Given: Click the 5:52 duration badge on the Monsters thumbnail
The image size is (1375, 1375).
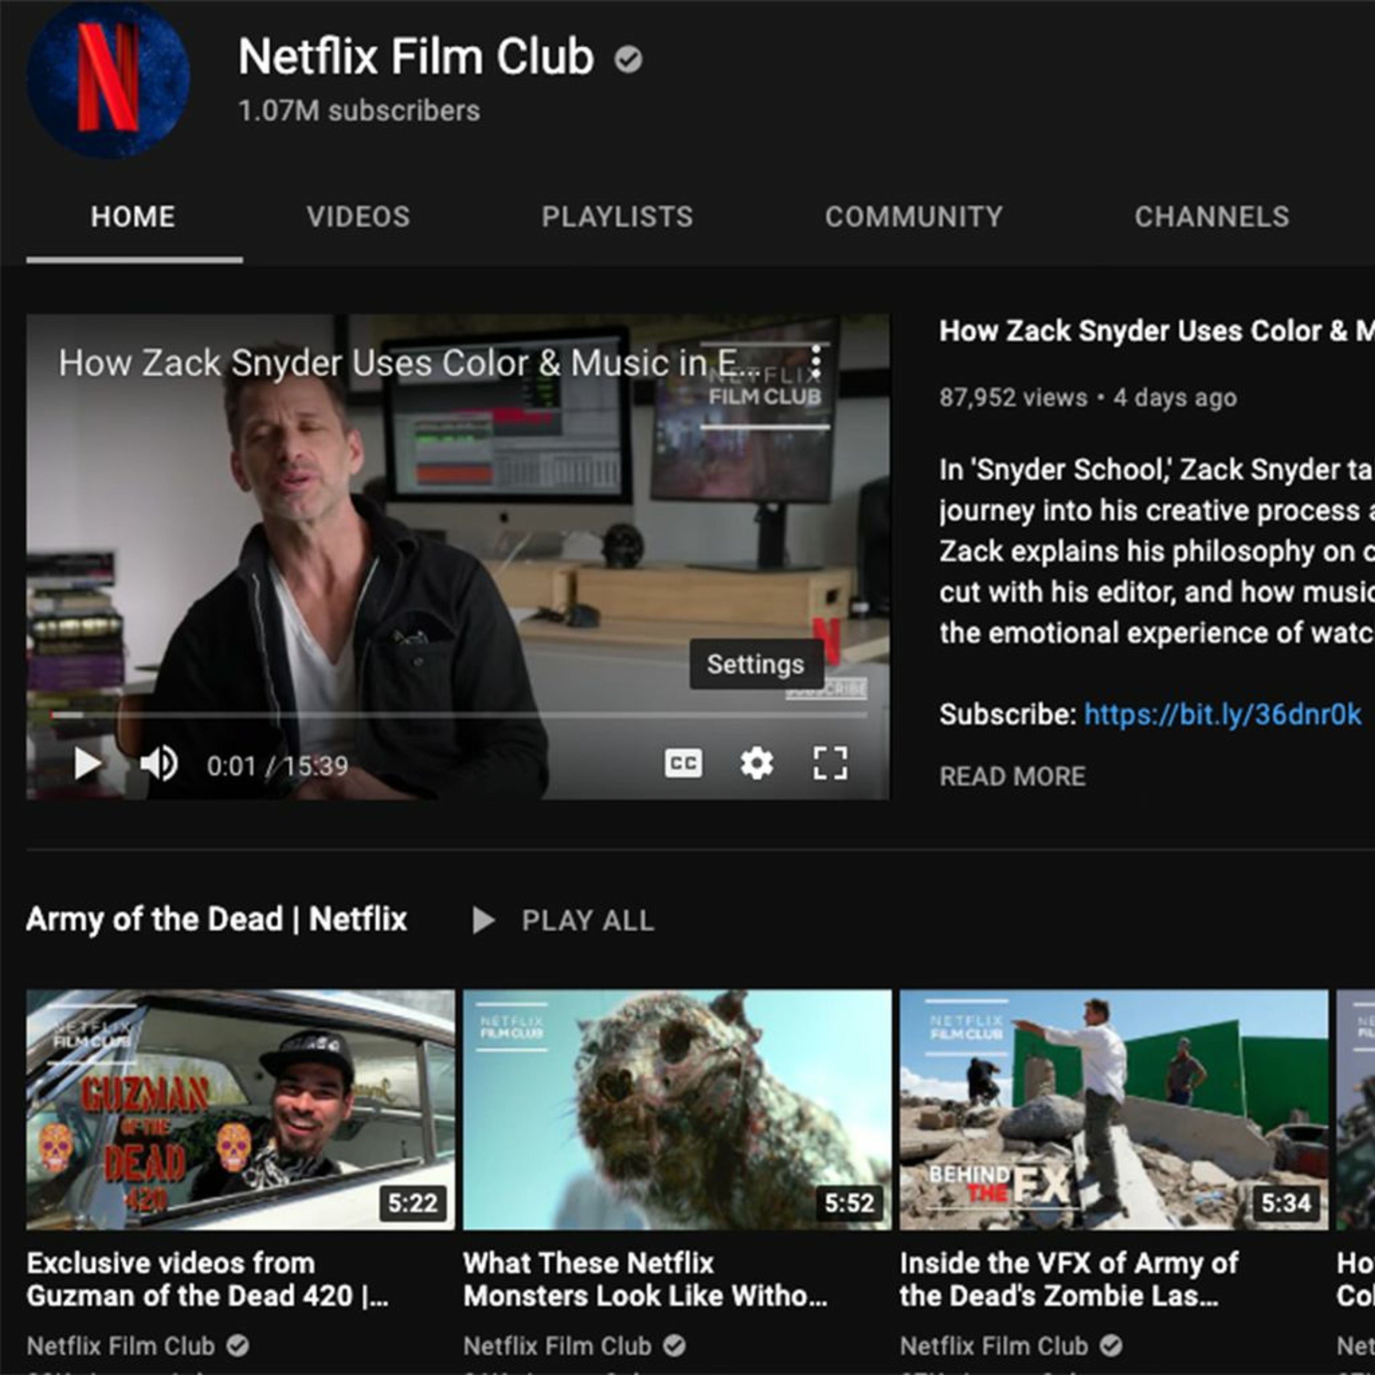Looking at the screenshot, I should coord(849,1203).
